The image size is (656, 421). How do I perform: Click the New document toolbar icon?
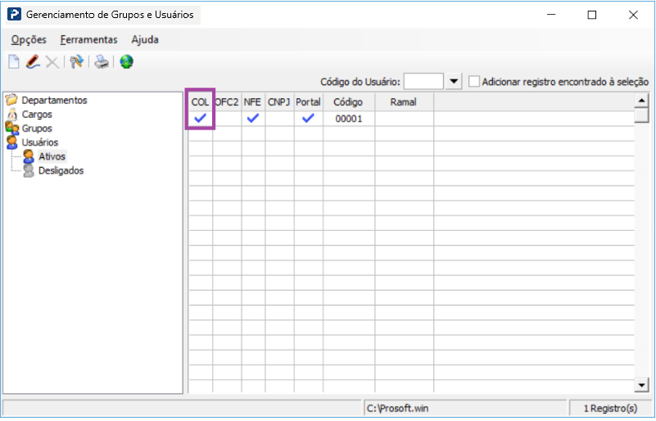point(14,62)
